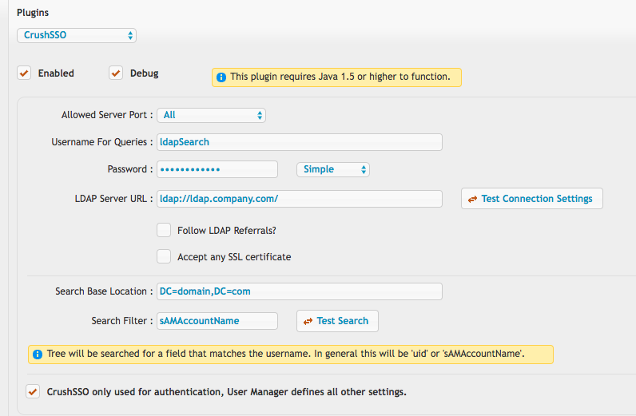This screenshot has height=416, width=636.
Task: Click the Enabled label text
Action: 56,73
